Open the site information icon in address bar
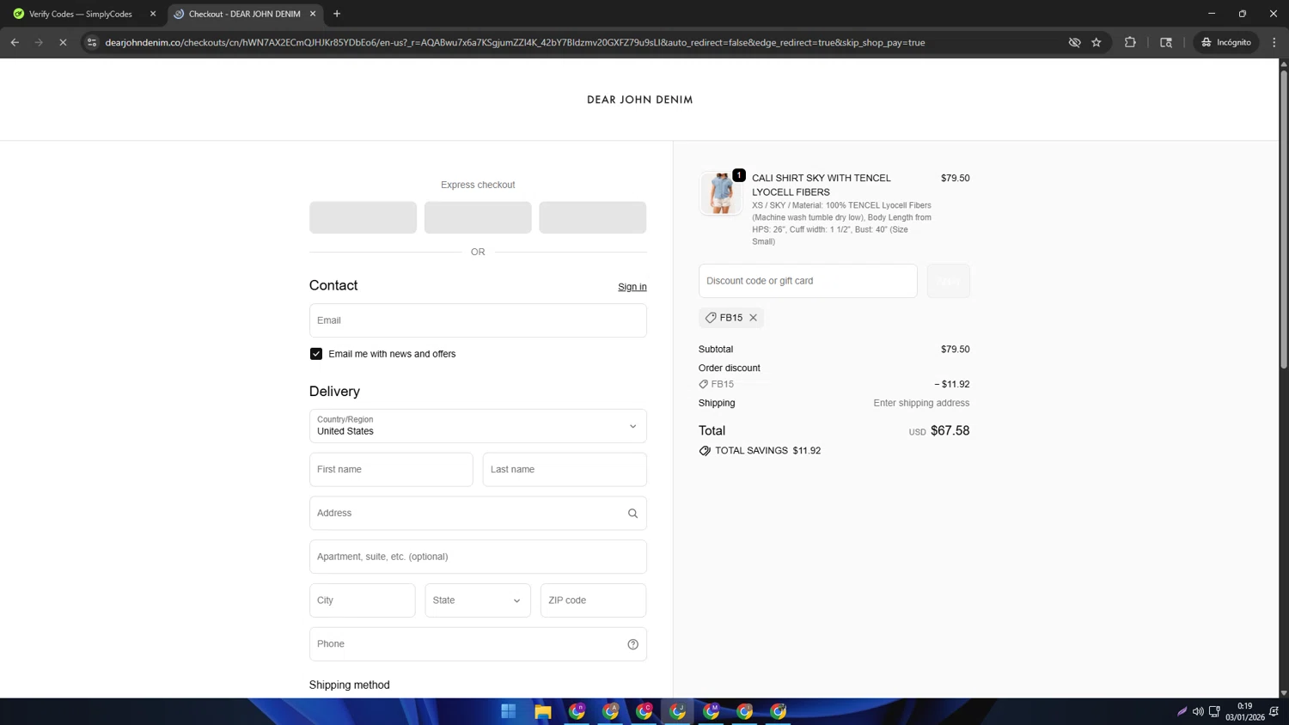 click(x=92, y=42)
